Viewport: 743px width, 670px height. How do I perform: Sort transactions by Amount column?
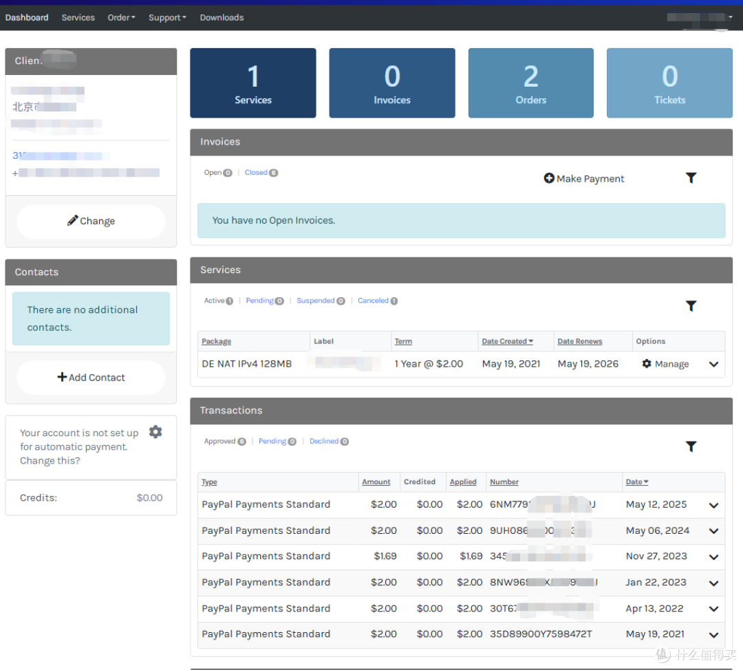click(376, 482)
